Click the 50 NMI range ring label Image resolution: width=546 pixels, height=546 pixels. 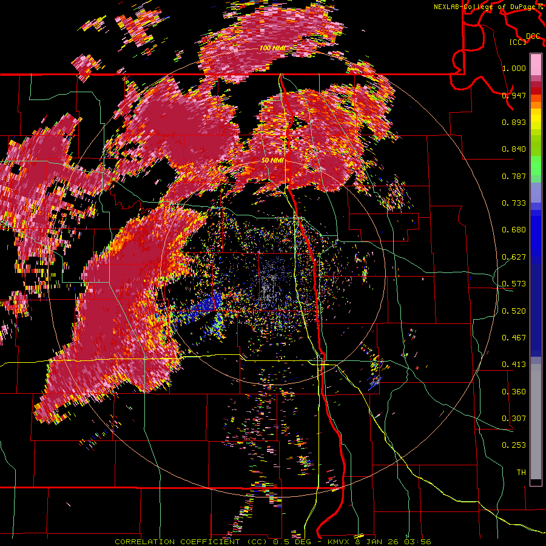(x=272, y=160)
